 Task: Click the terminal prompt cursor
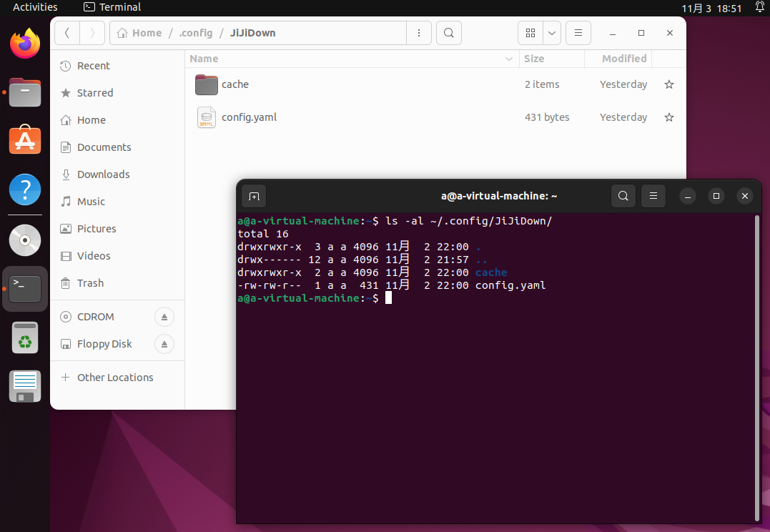click(388, 297)
